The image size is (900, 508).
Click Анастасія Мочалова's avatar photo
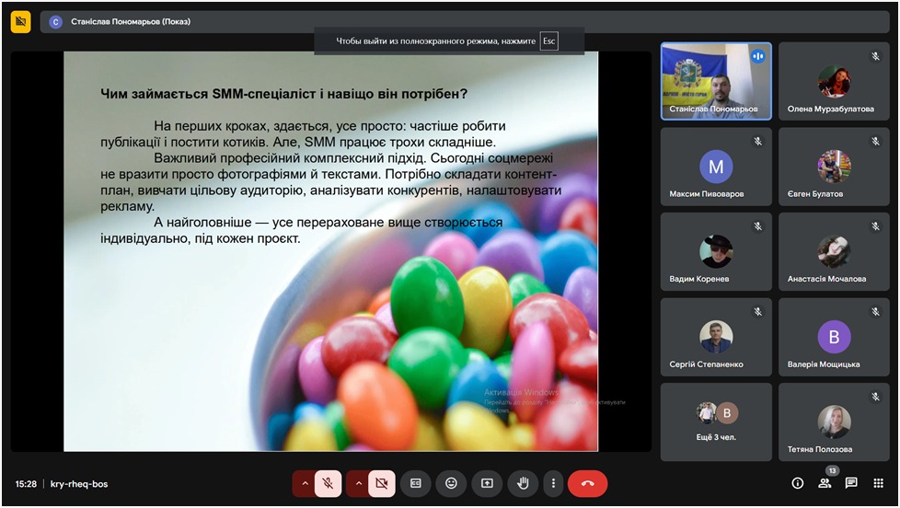[x=834, y=251]
